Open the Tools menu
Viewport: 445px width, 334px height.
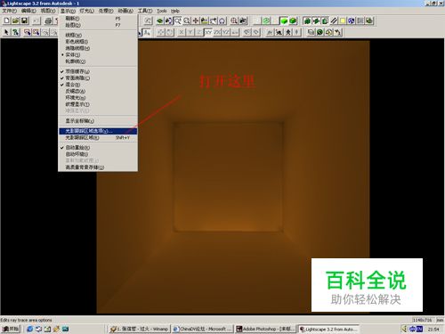pyautogui.click(x=162, y=11)
